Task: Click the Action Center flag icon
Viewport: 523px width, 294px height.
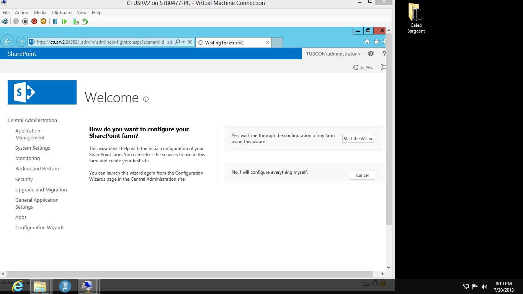Action: tap(475, 286)
